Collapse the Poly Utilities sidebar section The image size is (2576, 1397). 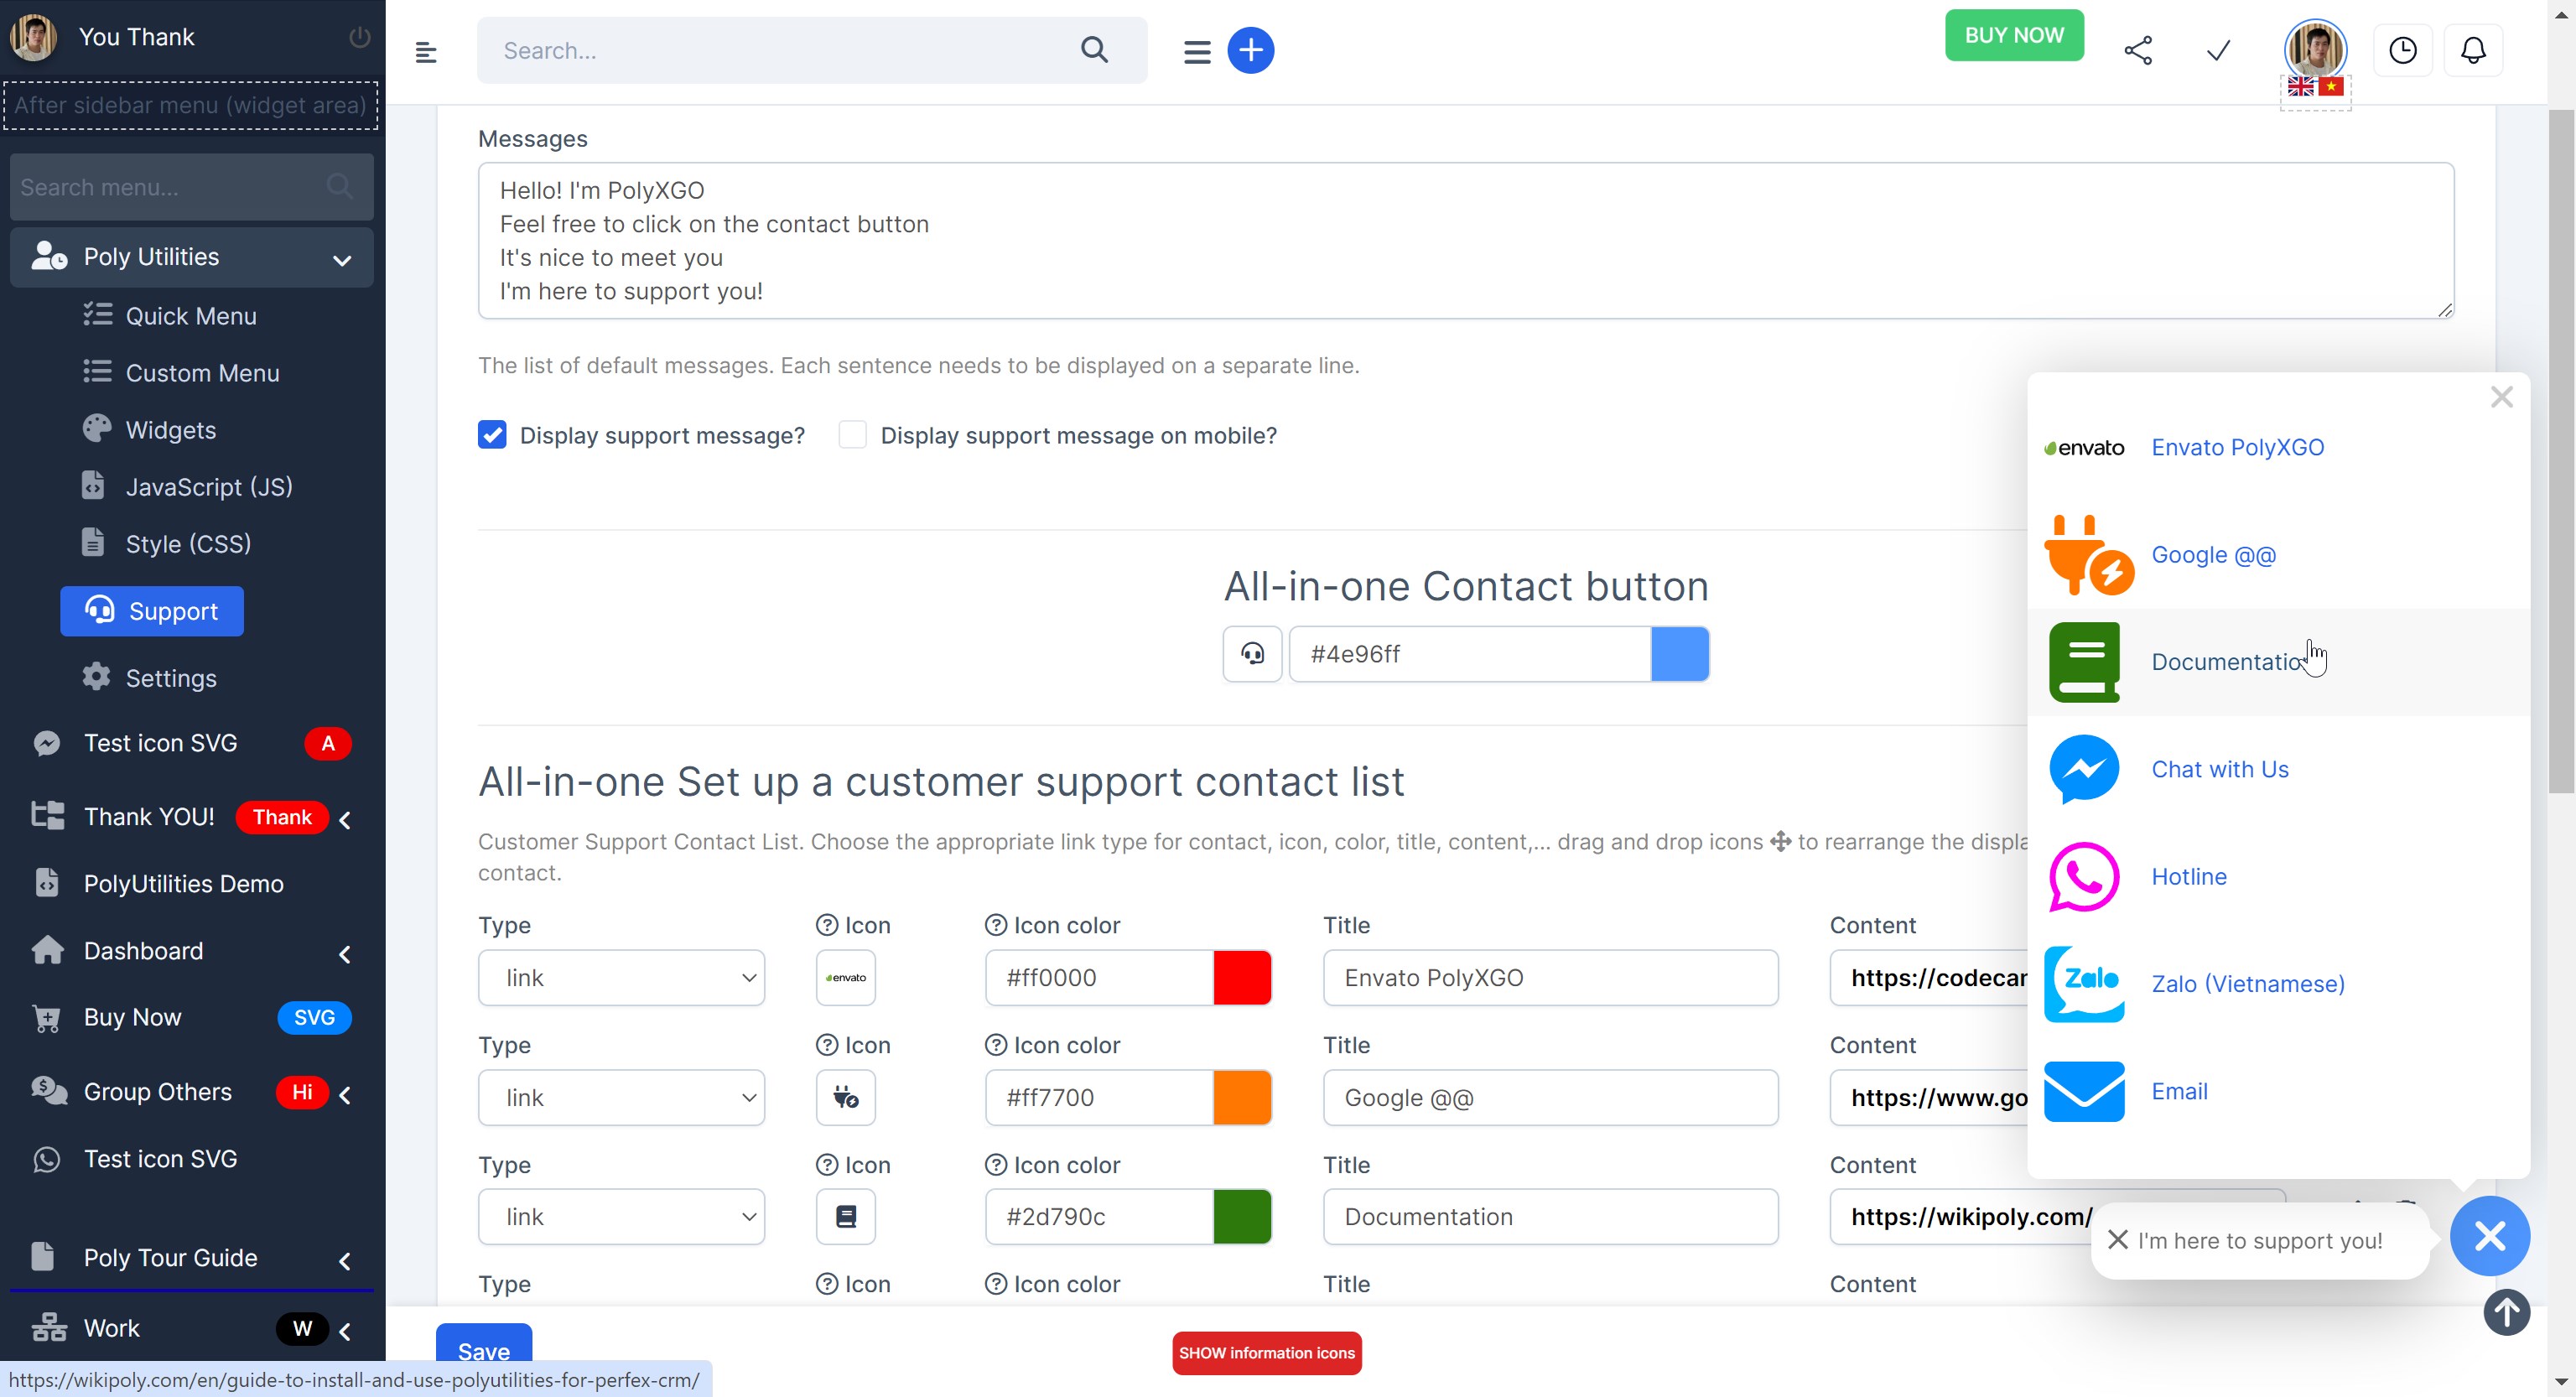(x=342, y=259)
